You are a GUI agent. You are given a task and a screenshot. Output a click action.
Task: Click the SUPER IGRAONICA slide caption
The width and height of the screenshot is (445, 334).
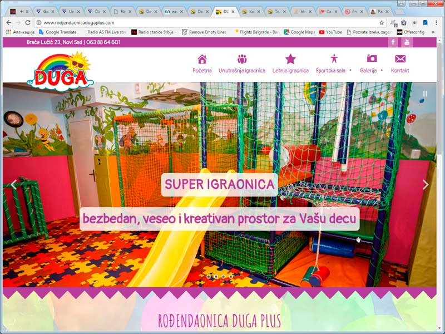219,185
